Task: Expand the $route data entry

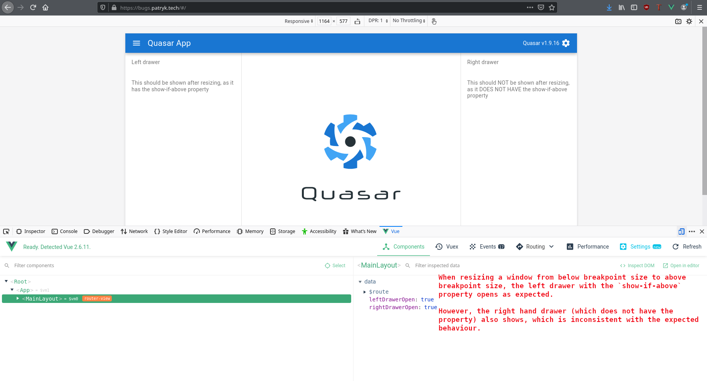Action: pos(365,292)
